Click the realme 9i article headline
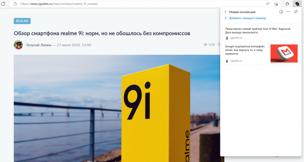The width and height of the screenshot is (304, 162). (x=102, y=33)
